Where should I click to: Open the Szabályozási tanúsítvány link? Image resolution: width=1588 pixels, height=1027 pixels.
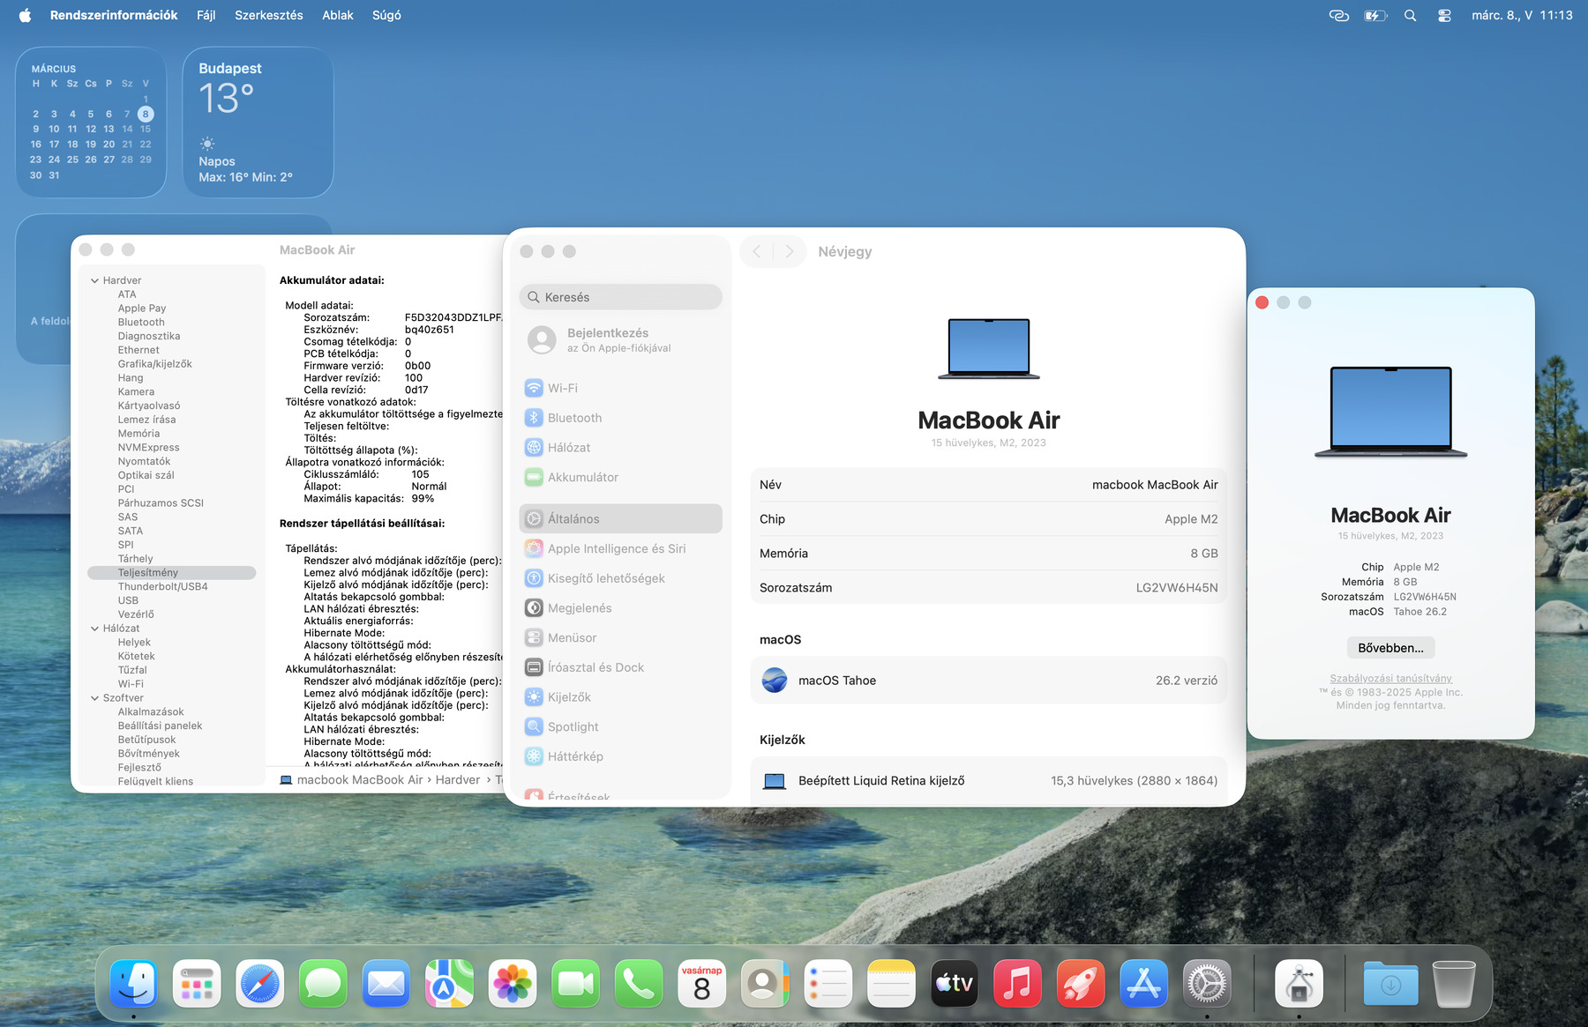tap(1390, 678)
